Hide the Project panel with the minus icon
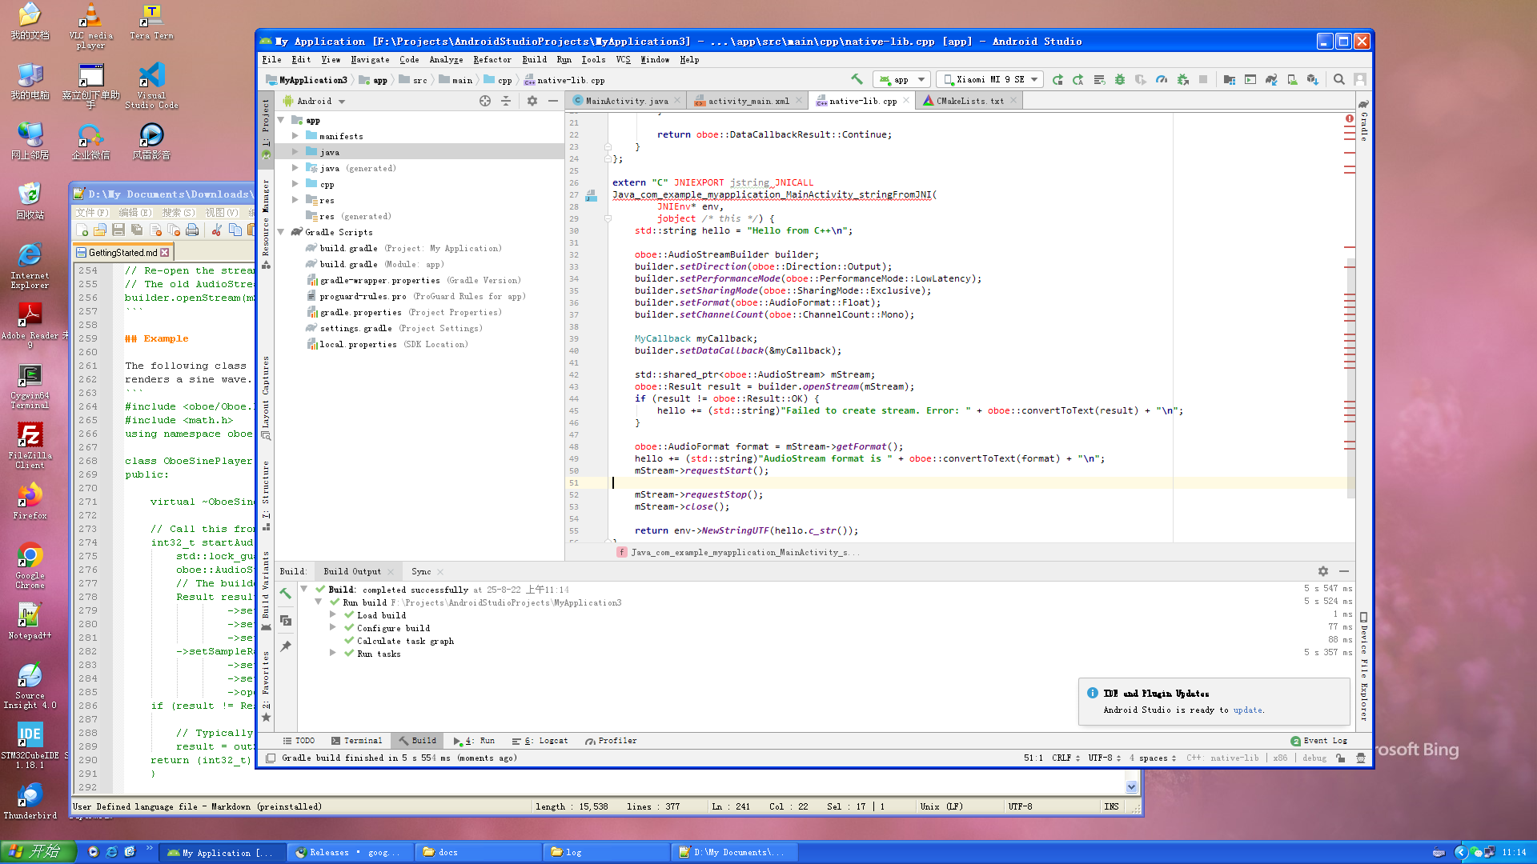 click(553, 101)
